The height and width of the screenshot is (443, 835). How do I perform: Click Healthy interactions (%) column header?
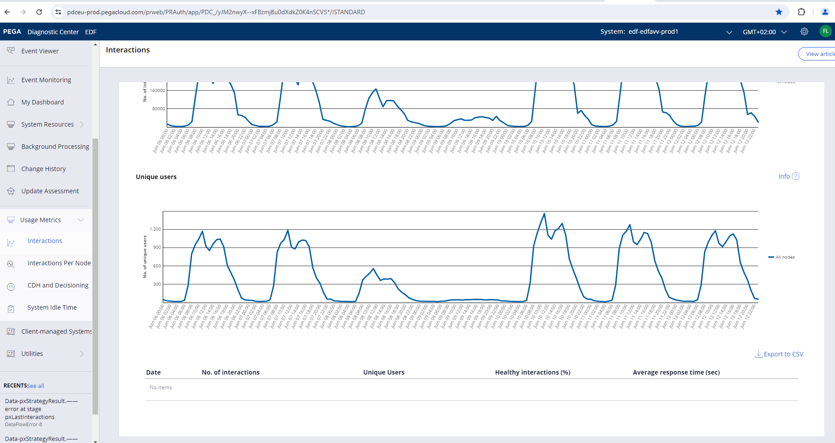pos(533,372)
